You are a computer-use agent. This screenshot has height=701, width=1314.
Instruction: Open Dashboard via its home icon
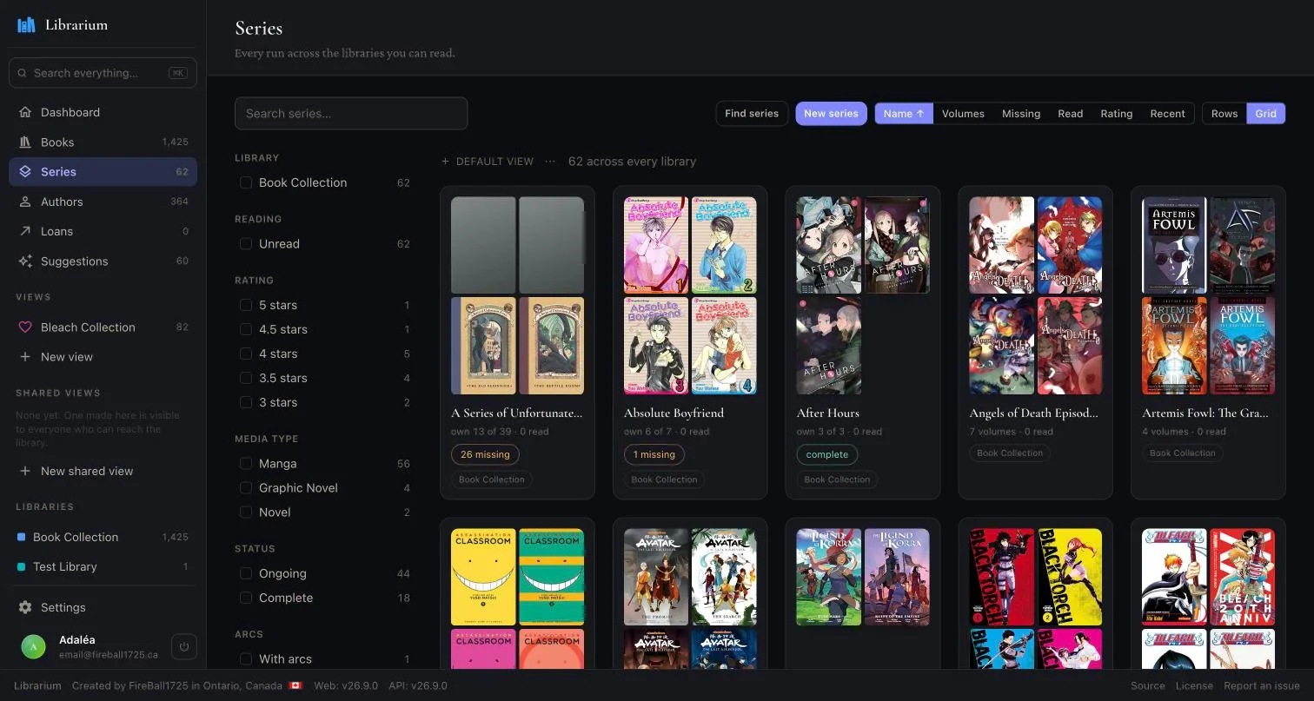(24, 112)
